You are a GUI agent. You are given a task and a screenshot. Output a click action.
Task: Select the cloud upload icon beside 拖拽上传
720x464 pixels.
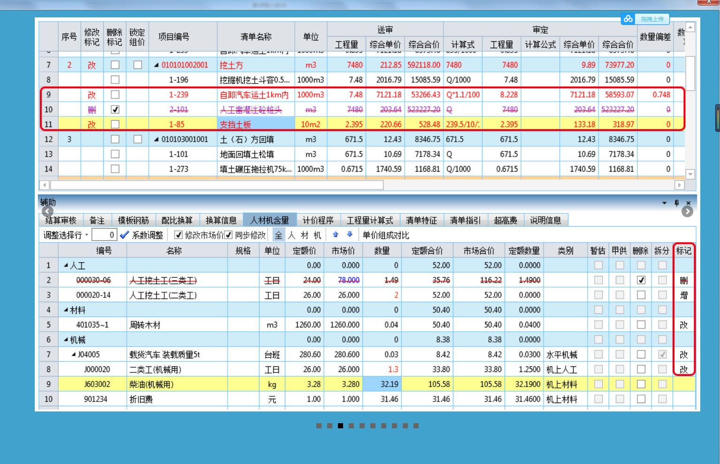(628, 19)
